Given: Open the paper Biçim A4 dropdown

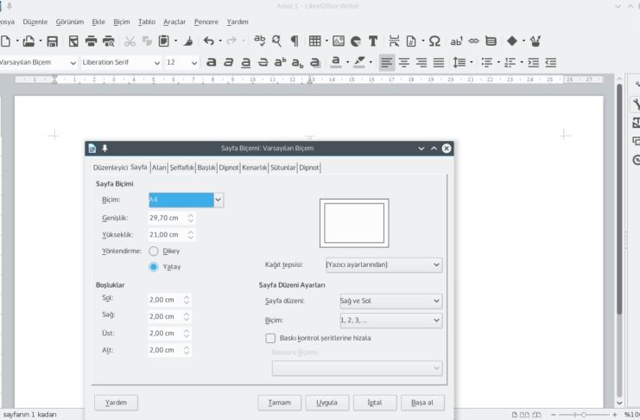Looking at the screenshot, I should (218, 200).
